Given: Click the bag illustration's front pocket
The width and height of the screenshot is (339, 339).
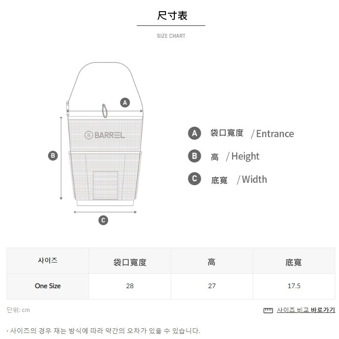Looking at the screenshot, I should [105, 186].
